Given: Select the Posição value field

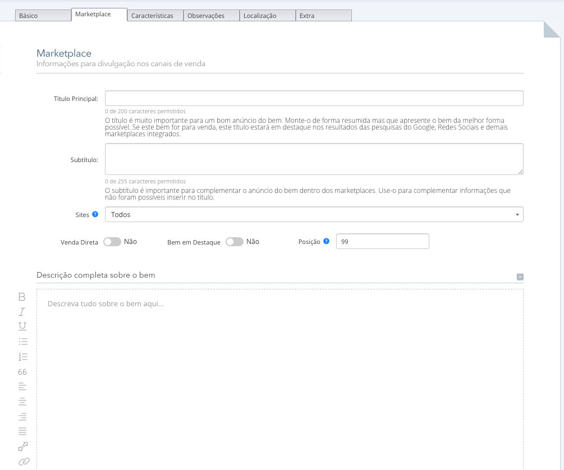Looking at the screenshot, I should (x=382, y=241).
